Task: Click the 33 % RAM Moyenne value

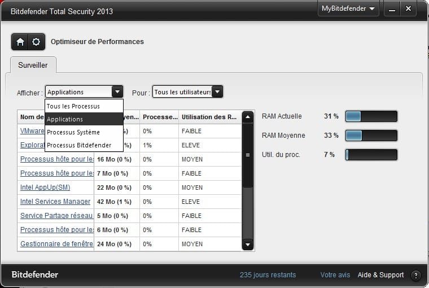Action: point(331,135)
